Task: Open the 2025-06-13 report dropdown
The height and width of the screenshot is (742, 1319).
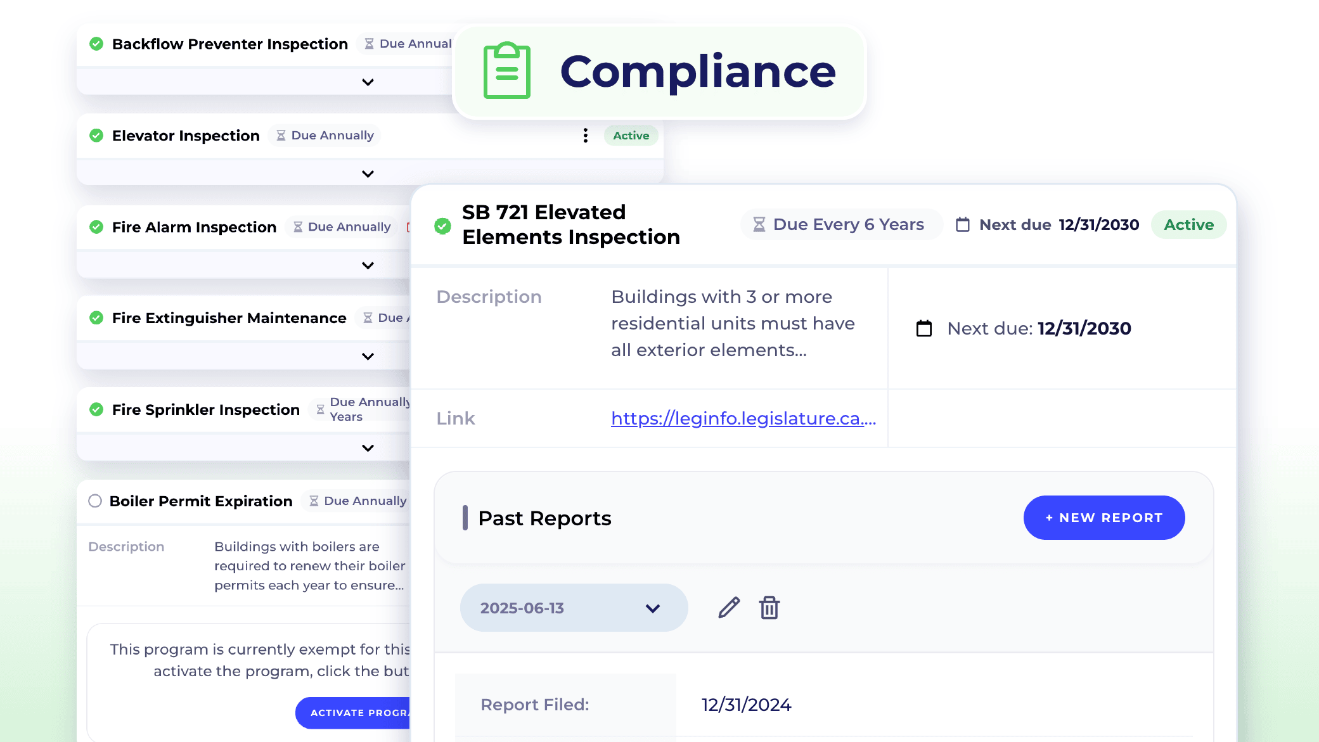Action: [652, 607]
